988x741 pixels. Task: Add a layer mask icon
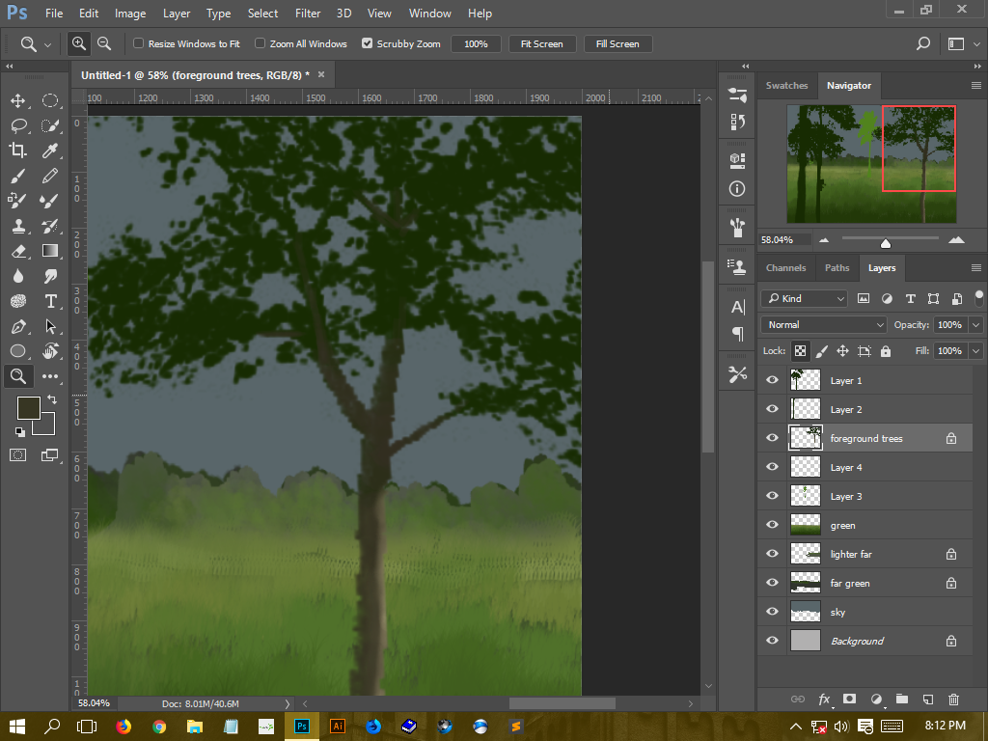coord(849,699)
